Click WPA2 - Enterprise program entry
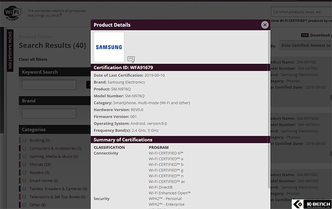Image resolution: width=332 pixels, height=209 pixels. 167,204
